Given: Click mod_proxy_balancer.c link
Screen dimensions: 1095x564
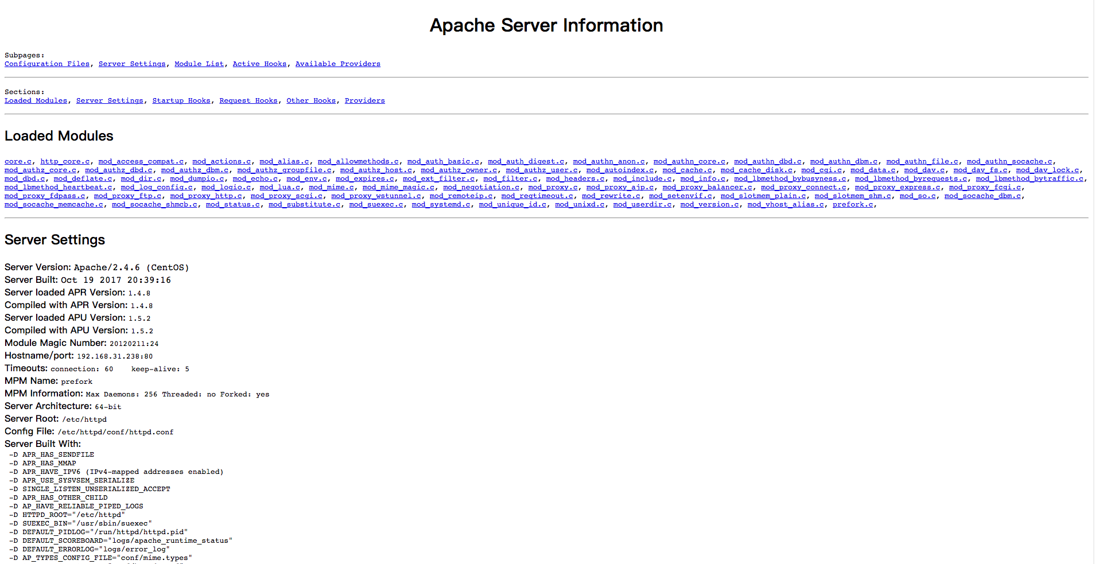Looking at the screenshot, I should click(707, 187).
